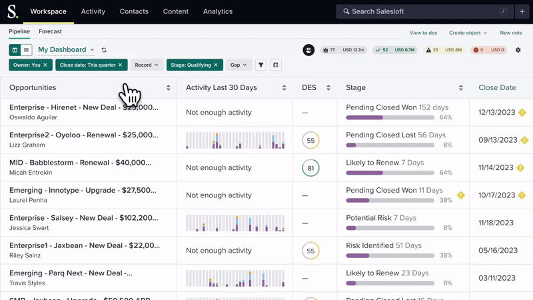The width and height of the screenshot is (533, 300).
Task: Click the Babblestorm DES score 81 circle
Action: tap(310, 168)
